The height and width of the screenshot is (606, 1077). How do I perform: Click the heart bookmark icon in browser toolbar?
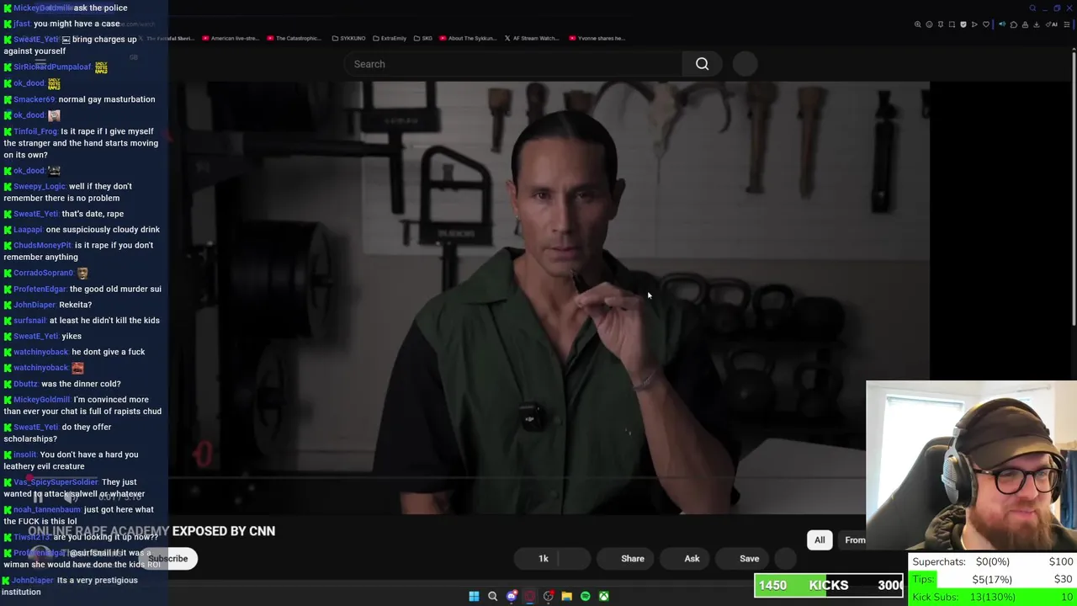986,24
